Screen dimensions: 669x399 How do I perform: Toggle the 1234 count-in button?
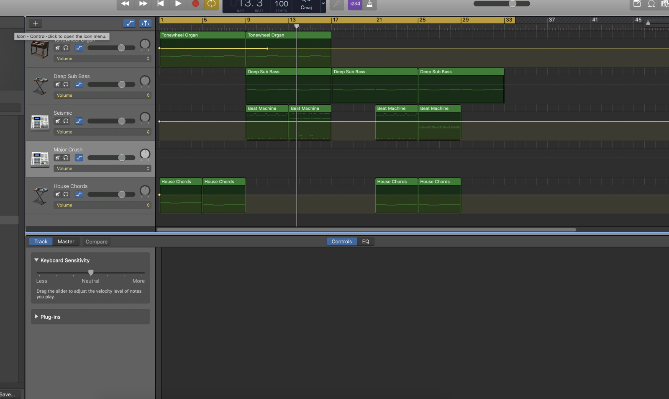[355, 4]
